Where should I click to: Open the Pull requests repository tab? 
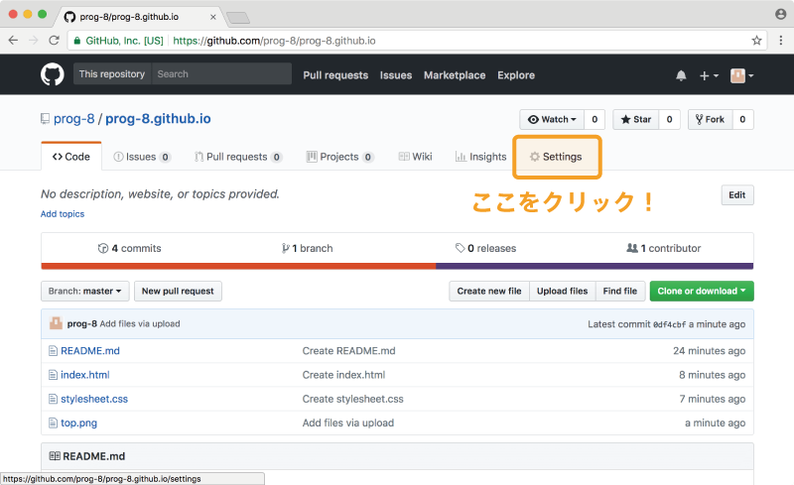coord(238,157)
